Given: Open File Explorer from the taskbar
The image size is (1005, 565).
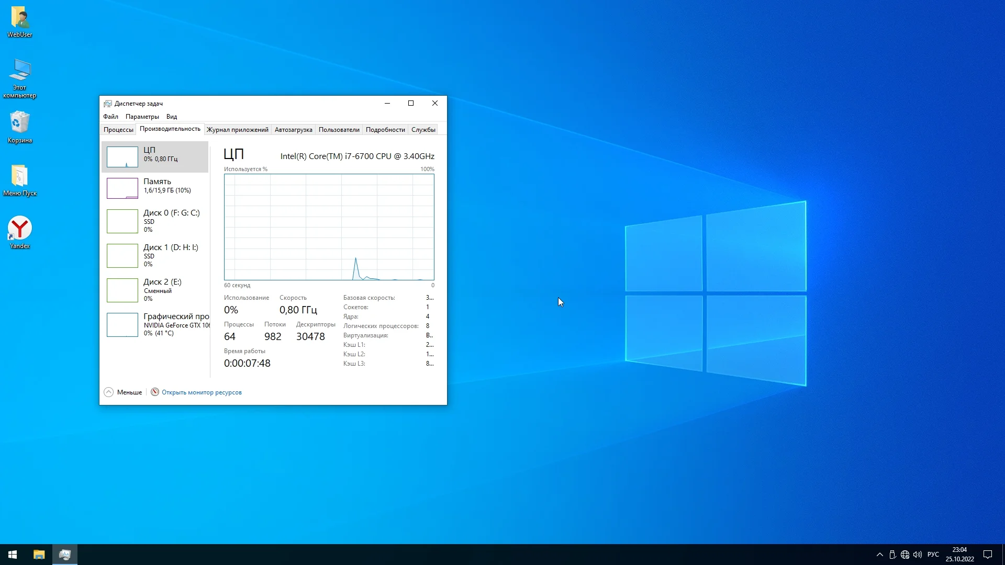Looking at the screenshot, I should [x=39, y=555].
